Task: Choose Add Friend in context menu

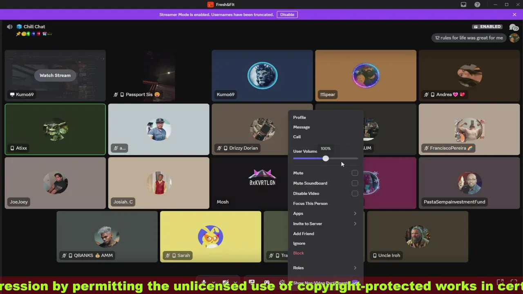Action: (x=325, y=234)
